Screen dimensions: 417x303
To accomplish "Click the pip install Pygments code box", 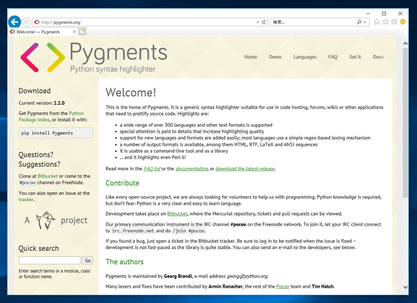I will 56,133.
